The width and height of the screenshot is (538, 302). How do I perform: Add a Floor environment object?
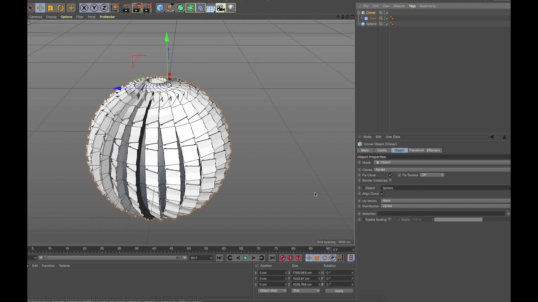pos(211,8)
